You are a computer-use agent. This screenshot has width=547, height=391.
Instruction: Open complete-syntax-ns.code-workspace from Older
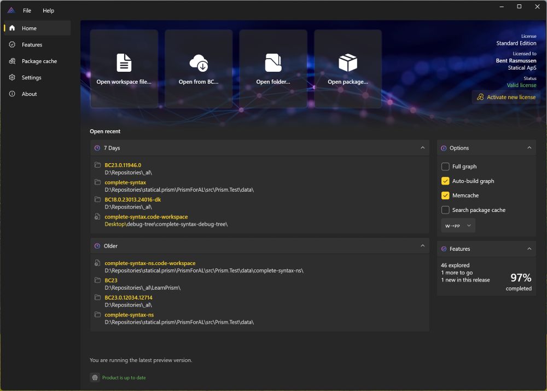[x=150, y=263]
